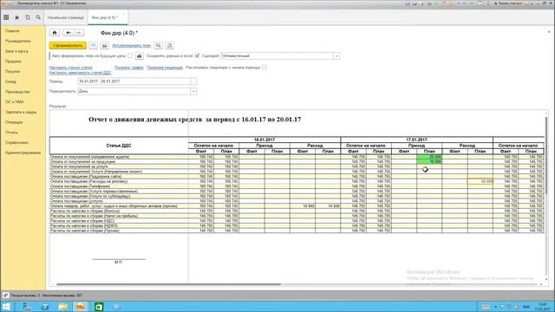Open the sections menu grid icon
This screenshot has width=555, height=312.
coord(6,17)
